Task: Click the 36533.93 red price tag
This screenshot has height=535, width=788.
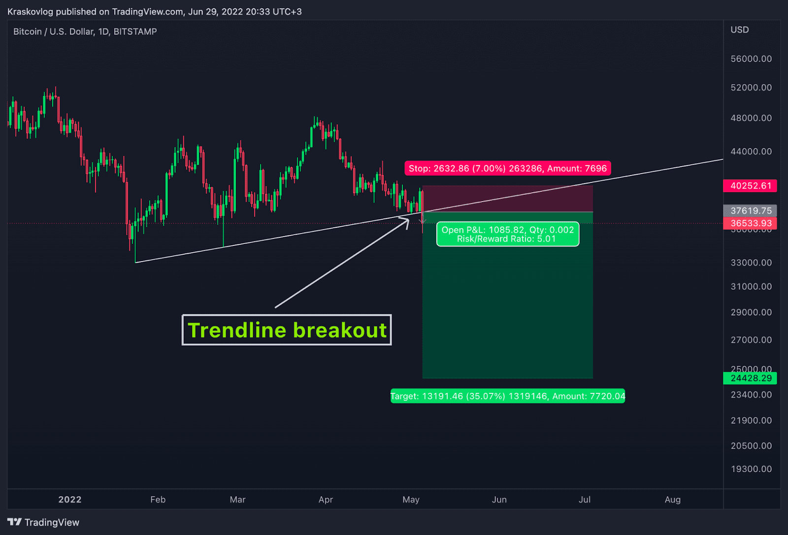Action: point(750,223)
